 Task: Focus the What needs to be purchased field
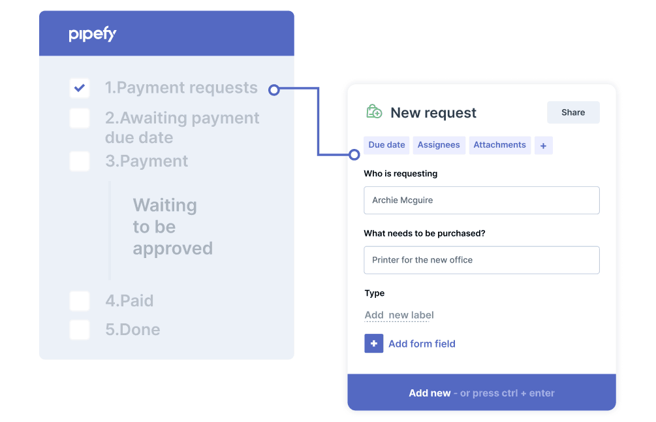point(481,260)
